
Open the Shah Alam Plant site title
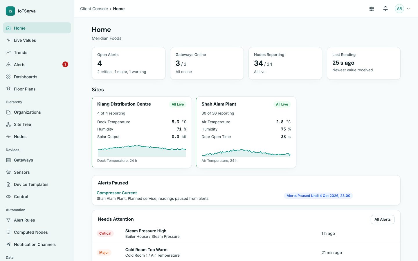tap(219, 104)
